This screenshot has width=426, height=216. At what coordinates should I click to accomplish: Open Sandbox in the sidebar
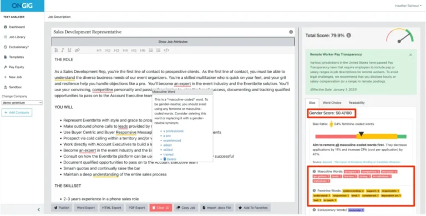click(x=15, y=87)
